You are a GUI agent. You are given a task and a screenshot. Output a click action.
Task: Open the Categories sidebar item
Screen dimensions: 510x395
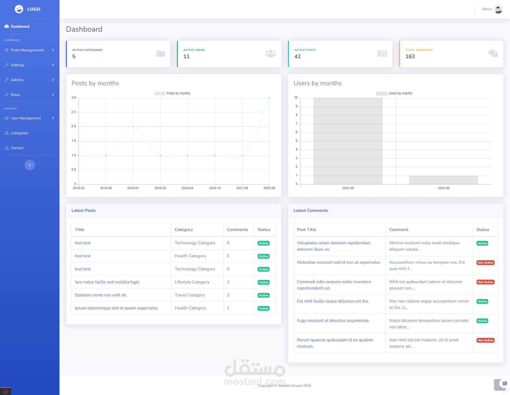[x=19, y=133]
